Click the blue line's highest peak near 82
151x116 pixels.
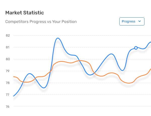coord(58,38)
